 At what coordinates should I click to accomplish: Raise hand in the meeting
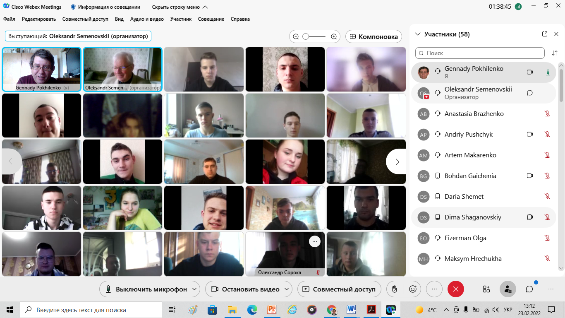pos(395,289)
